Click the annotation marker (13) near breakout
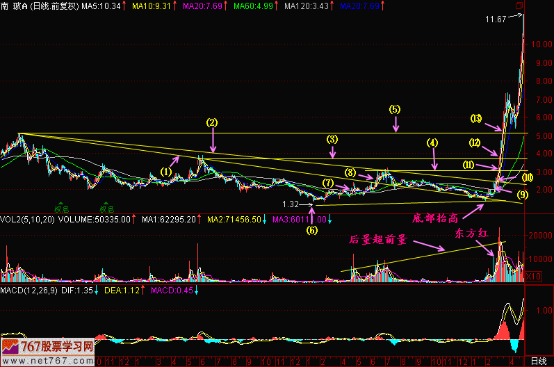The image size is (554, 367). pos(475,117)
